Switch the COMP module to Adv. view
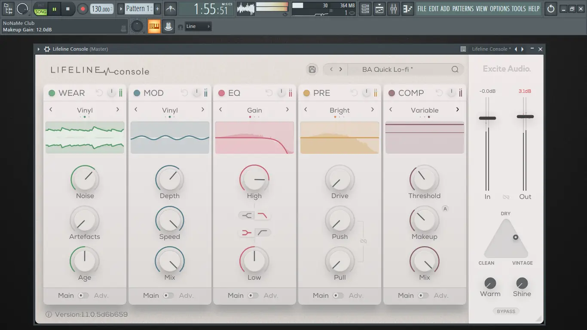This screenshot has height=330, width=587. [x=423, y=296]
